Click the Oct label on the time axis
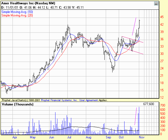 121,137
